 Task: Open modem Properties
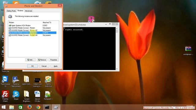click(54, 60)
